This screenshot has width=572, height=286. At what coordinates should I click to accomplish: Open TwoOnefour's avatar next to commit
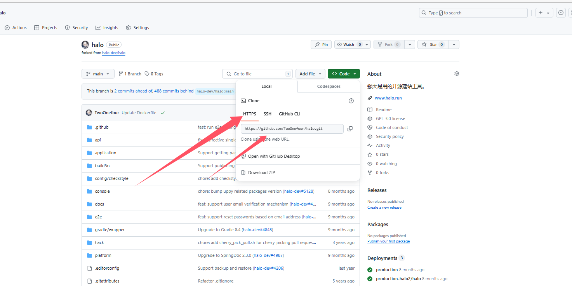pos(89,113)
